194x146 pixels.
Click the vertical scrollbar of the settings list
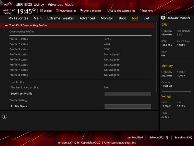click(157, 57)
